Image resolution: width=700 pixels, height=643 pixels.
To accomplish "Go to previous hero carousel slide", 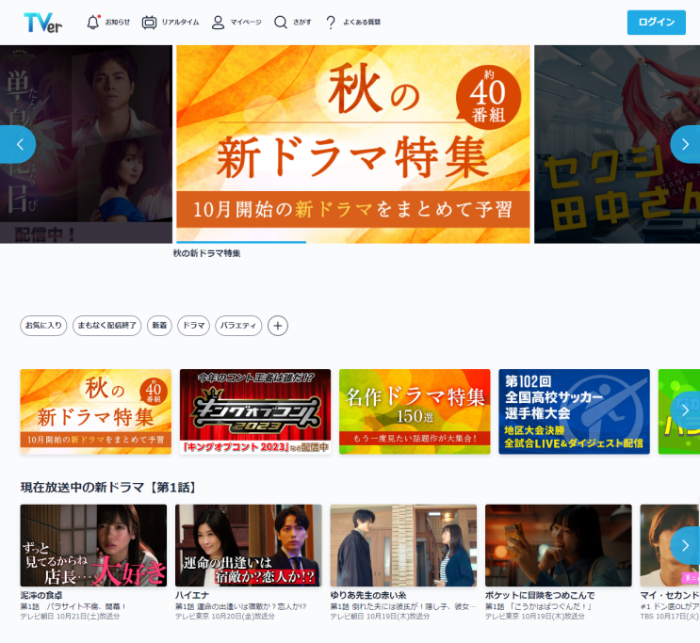I will click(17, 144).
